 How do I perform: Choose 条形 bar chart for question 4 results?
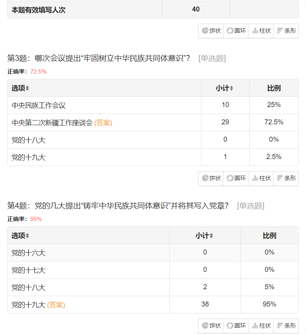click(x=286, y=326)
